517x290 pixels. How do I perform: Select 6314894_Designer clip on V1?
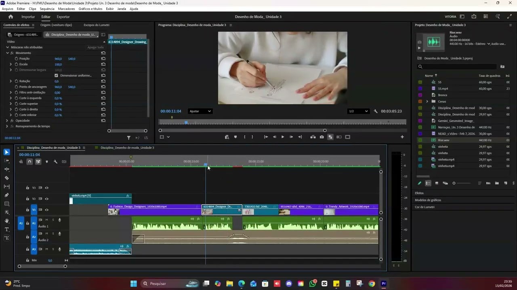[x=222, y=209]
